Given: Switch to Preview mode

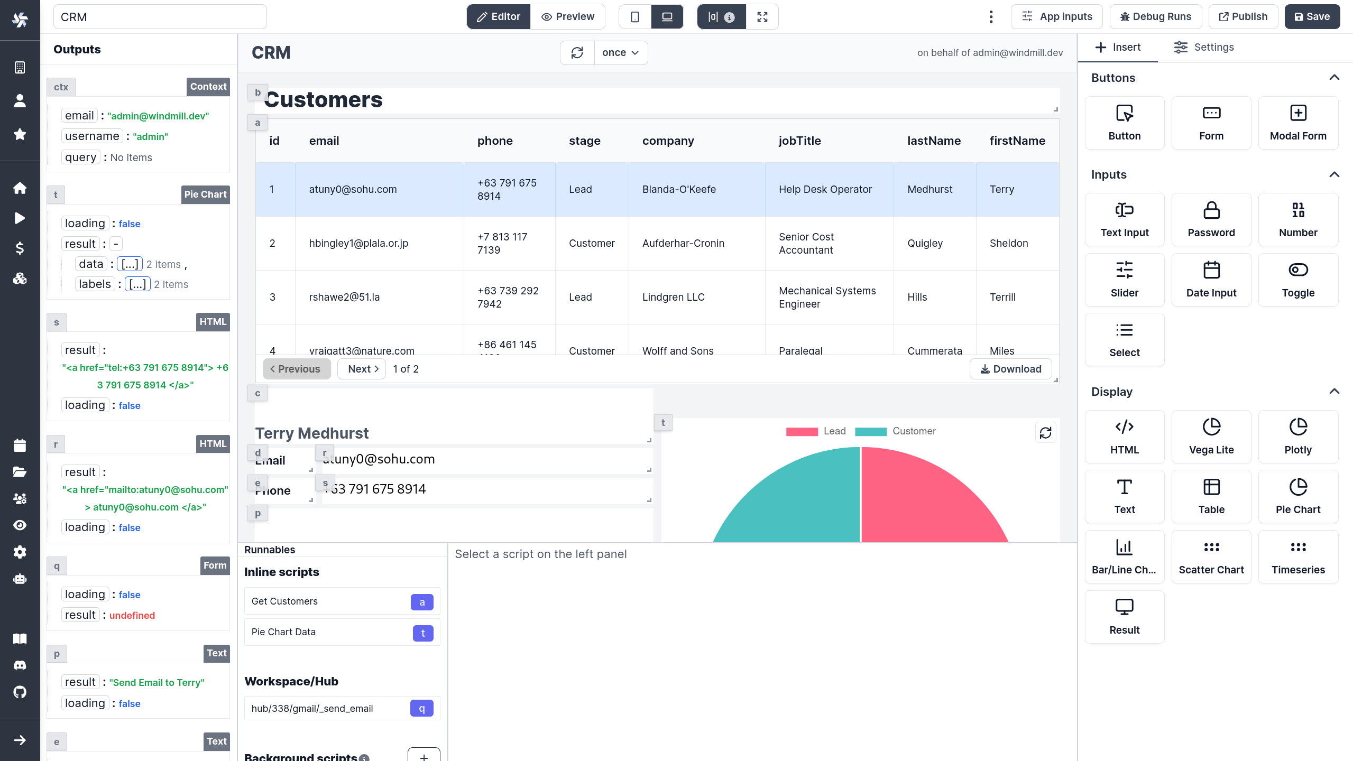Looking at the screenshot, I should 568,17.
